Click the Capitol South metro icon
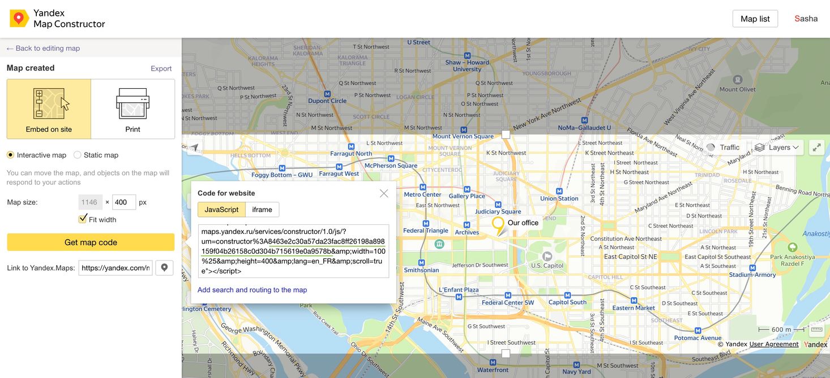Screen dimensions: 830x378 (x=567, y=295)
